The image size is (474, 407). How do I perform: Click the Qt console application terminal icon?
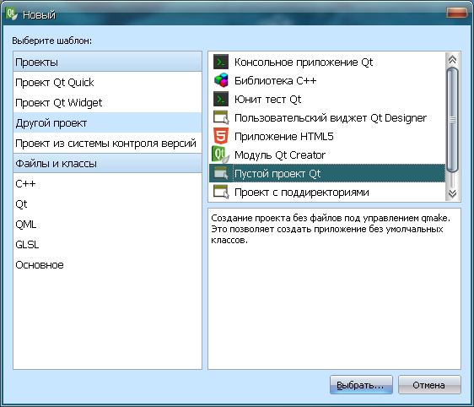[221, 62]
